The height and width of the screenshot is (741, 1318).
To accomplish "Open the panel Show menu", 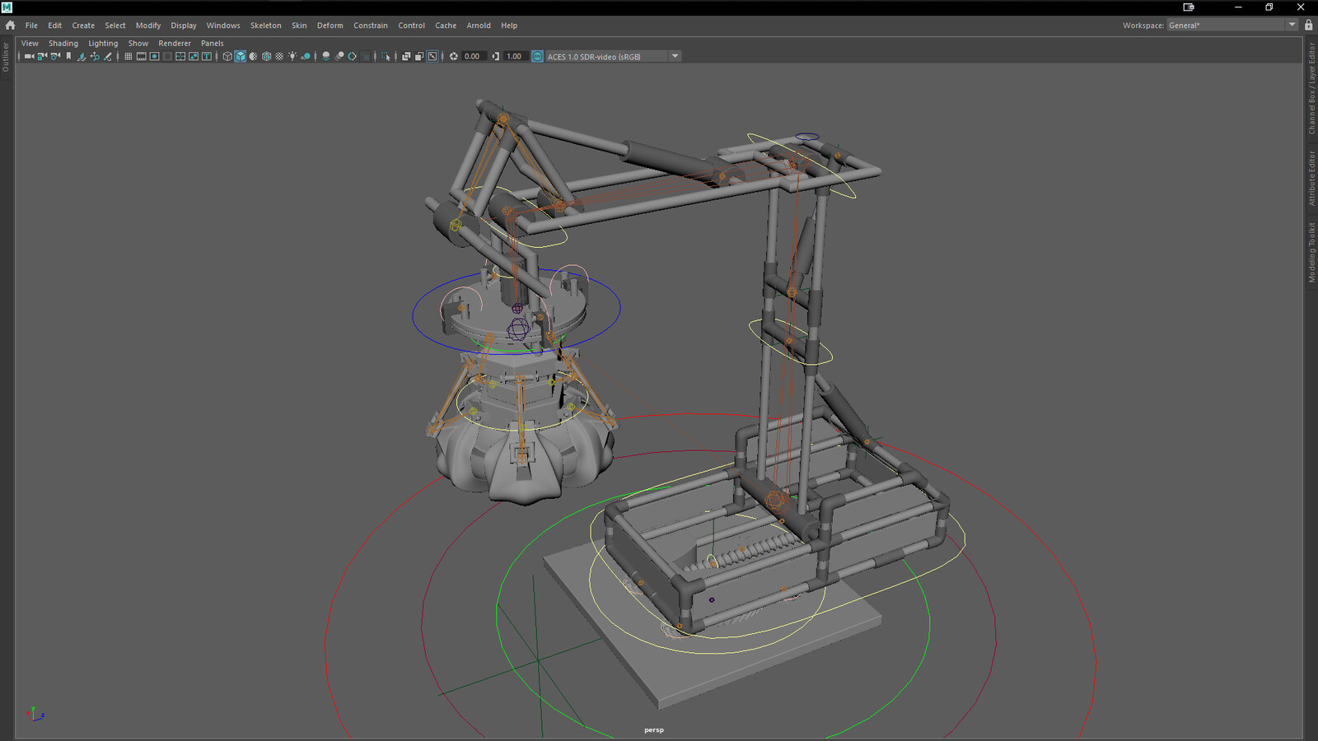I will click(x=138, y=44).
